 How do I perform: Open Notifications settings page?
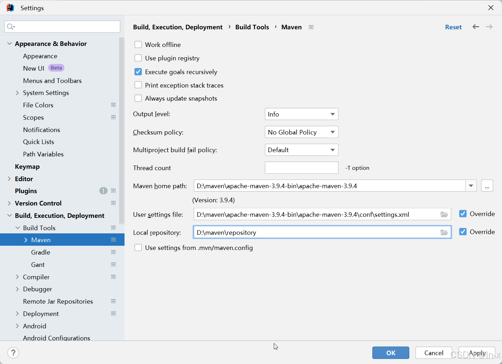pos(41,130)
